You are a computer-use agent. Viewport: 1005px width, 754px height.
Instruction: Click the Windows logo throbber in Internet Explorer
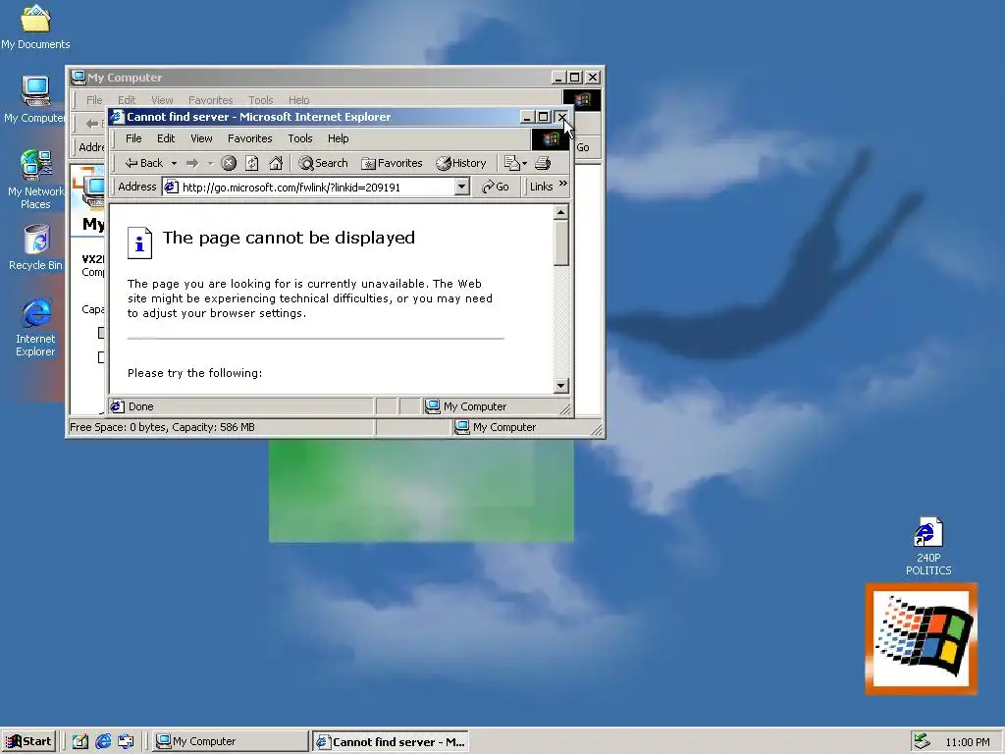550,139
